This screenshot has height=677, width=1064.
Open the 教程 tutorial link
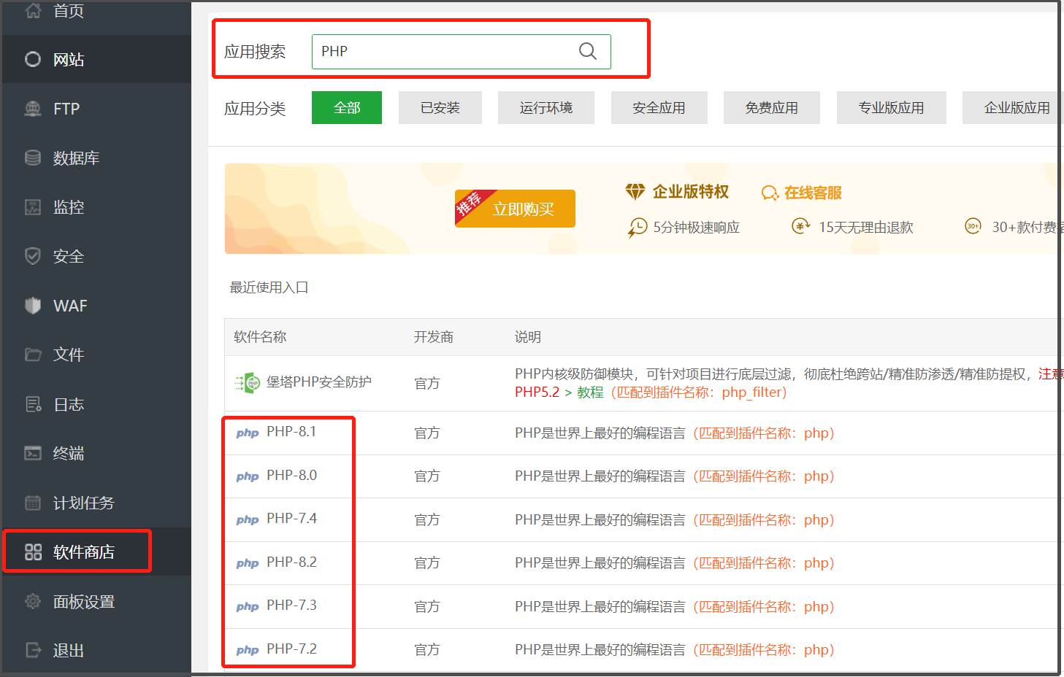pyautogui.click(x=590, y=392)
